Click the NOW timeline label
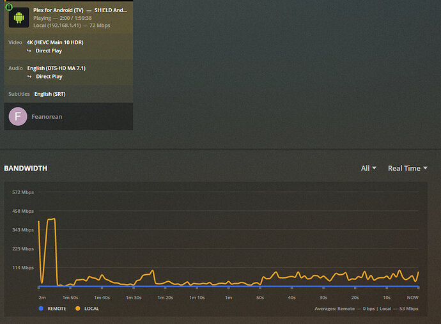Viewport: 441px width, 324px height. click(413, 298)
